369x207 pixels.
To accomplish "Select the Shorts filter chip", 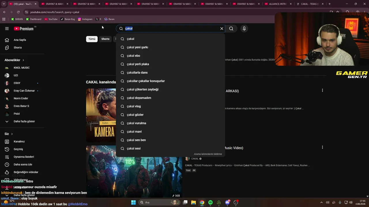I will tap(105, 39).
